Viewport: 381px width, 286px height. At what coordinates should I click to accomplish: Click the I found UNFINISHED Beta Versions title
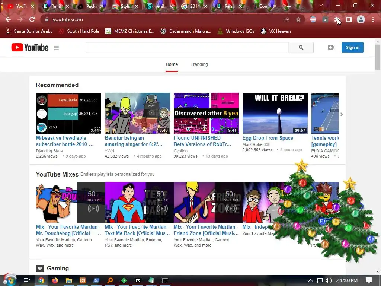(x=202, y=141)
